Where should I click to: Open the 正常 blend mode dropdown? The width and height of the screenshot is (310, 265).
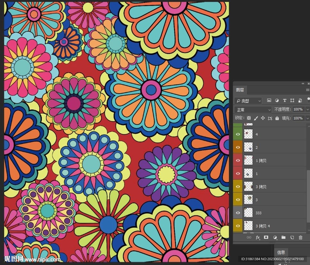[253, 110]
